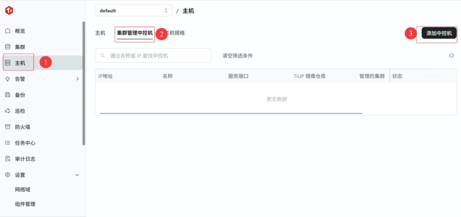Open the default workspace dropdown
461x217 pixels.
(133, 11)
